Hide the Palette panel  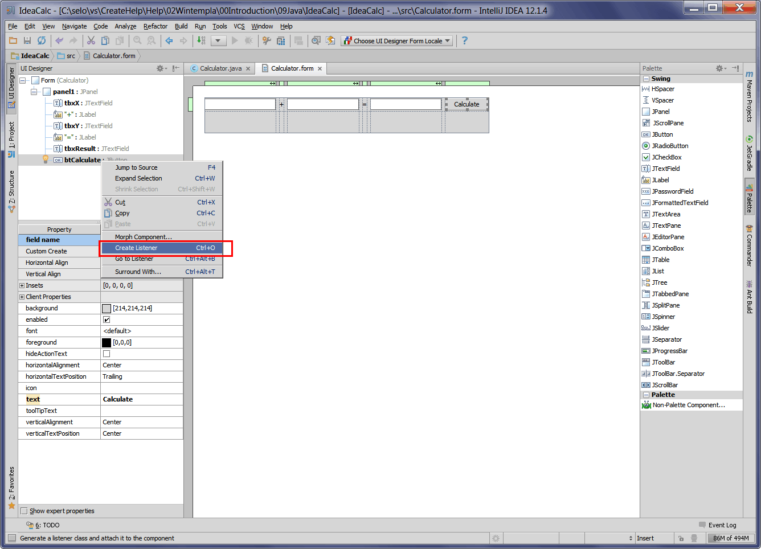[x=735, y=68]
